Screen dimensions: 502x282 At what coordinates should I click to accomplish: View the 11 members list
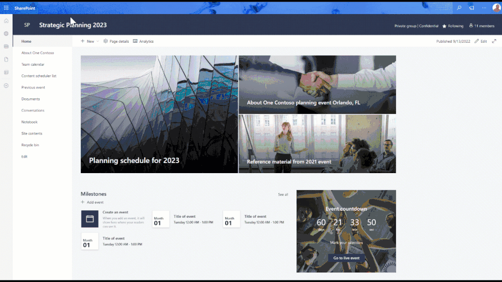pyautogui.click(x=482, y=26)
